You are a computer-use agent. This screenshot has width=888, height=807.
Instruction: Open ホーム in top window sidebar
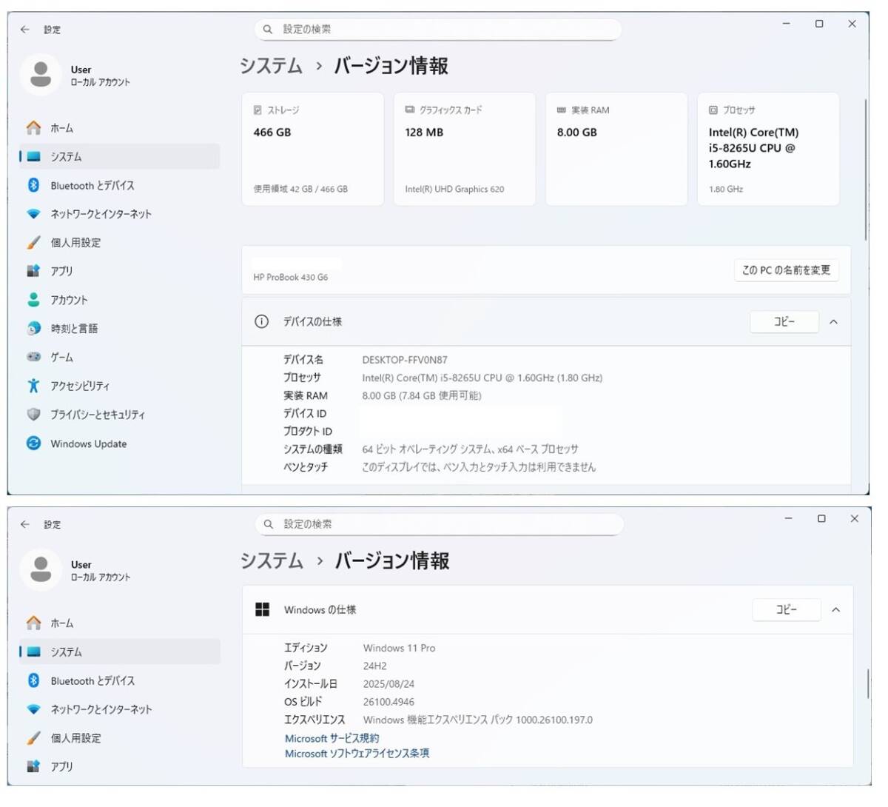point(120,128)
